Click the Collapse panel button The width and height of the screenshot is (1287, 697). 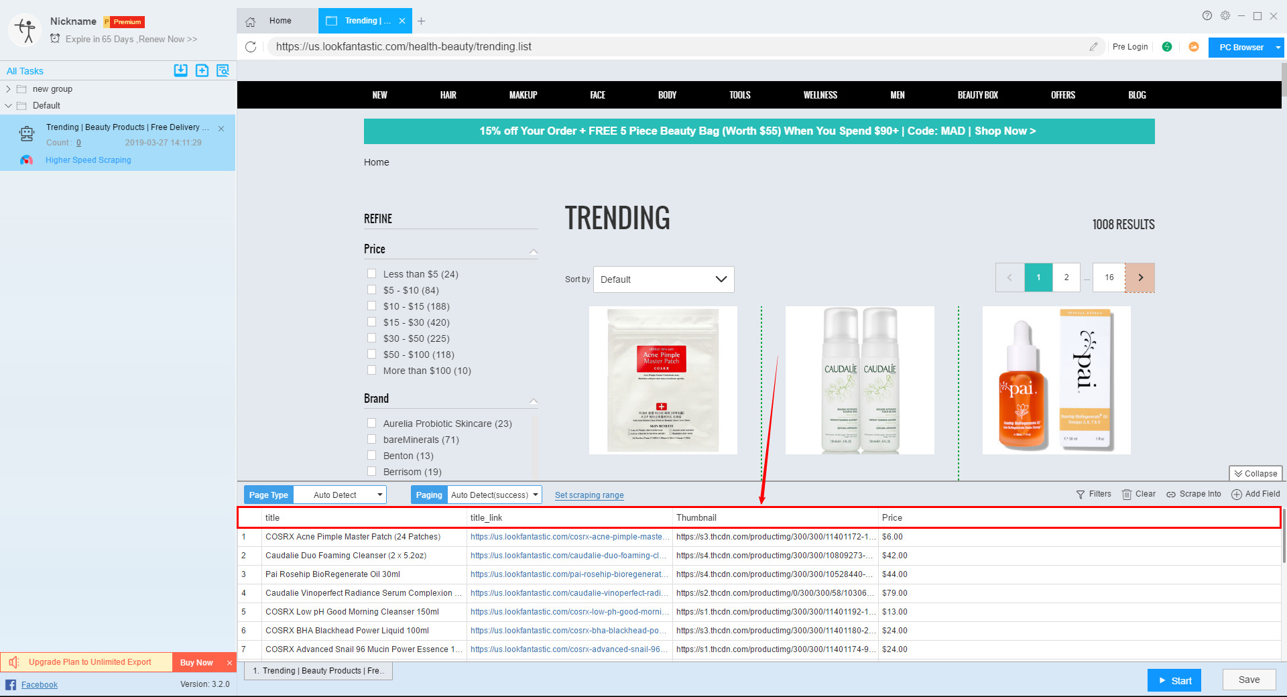tap(1255, 474)
